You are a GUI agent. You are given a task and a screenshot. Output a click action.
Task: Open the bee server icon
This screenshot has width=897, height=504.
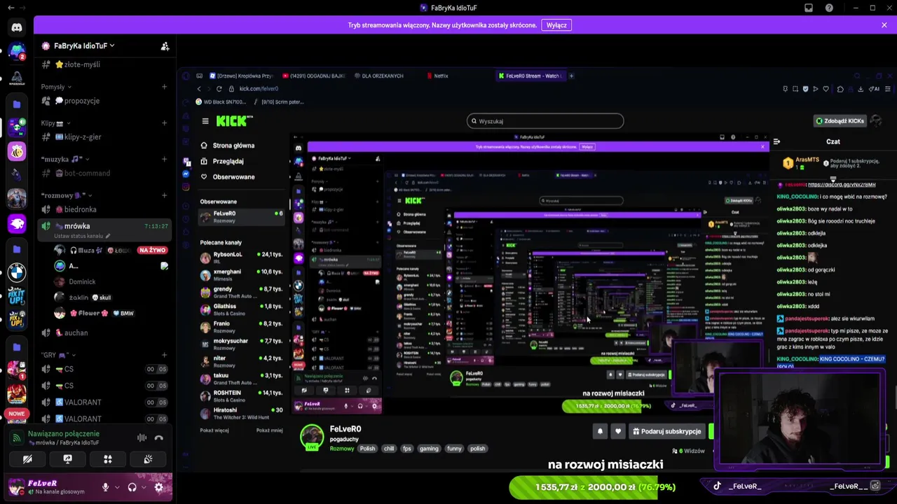point(17,151)
